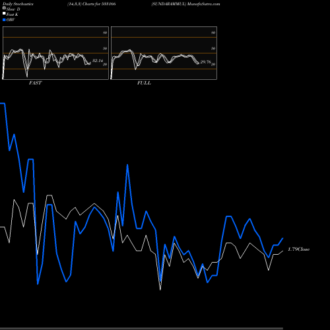The height and width of the screenshot is (330, 330).
Task: Click the FULL stochastic chart panel
Action: point(164,53)
